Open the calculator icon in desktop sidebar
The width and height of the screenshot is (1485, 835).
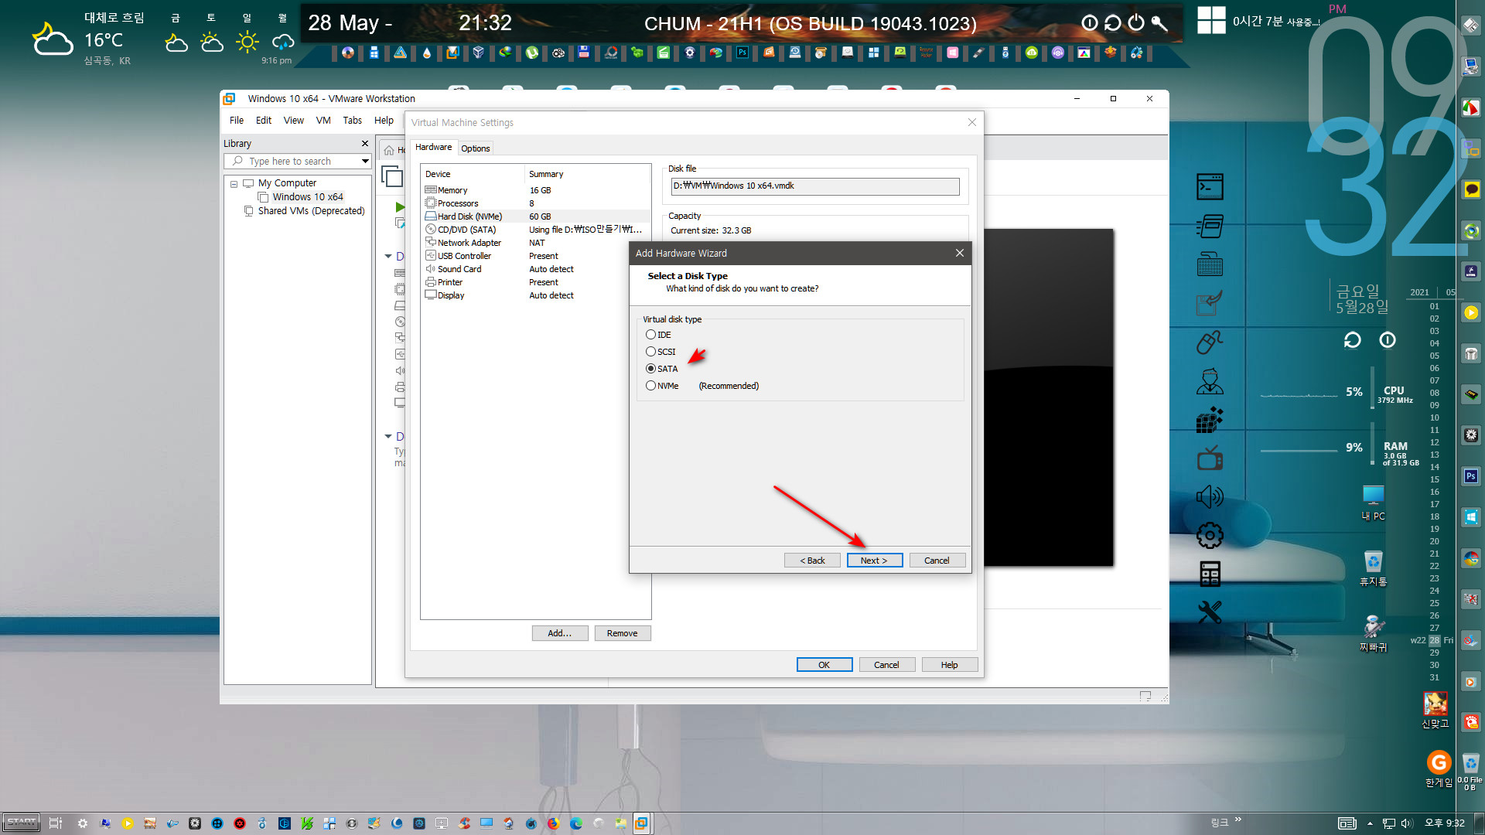[x=1210, y=574]
